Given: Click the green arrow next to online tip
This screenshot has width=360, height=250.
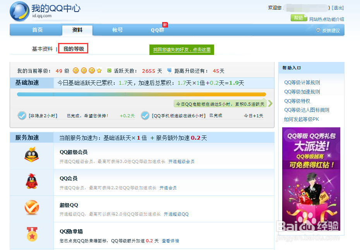Looking at the screenshot, I should click(x=270, y=104).
